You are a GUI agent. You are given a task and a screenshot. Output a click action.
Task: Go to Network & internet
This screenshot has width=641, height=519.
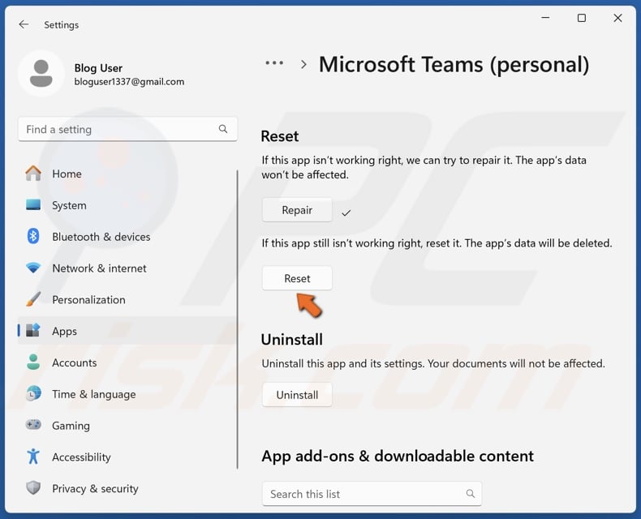coord(99,268)
